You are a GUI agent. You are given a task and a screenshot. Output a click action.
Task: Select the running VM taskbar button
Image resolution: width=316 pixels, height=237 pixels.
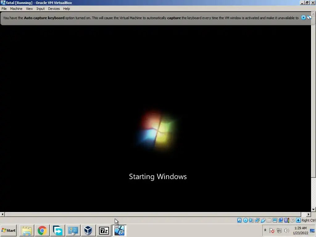coord(119,230)
